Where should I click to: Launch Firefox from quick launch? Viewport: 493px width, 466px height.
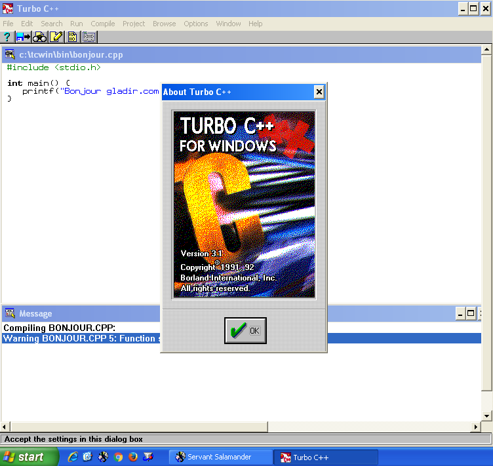pos(133,457)
